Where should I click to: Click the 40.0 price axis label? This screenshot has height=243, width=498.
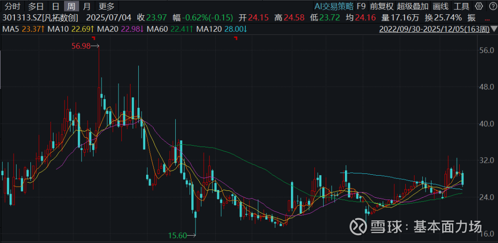tap(486, 124)
